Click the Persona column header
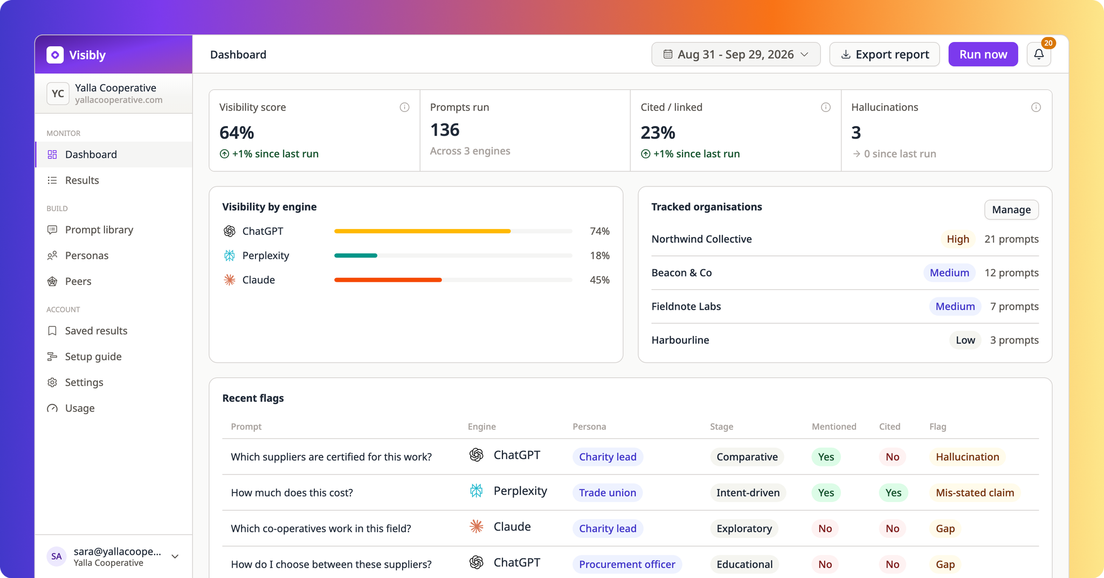Viewport: 1104px width, 578px height. pos(589,427)
